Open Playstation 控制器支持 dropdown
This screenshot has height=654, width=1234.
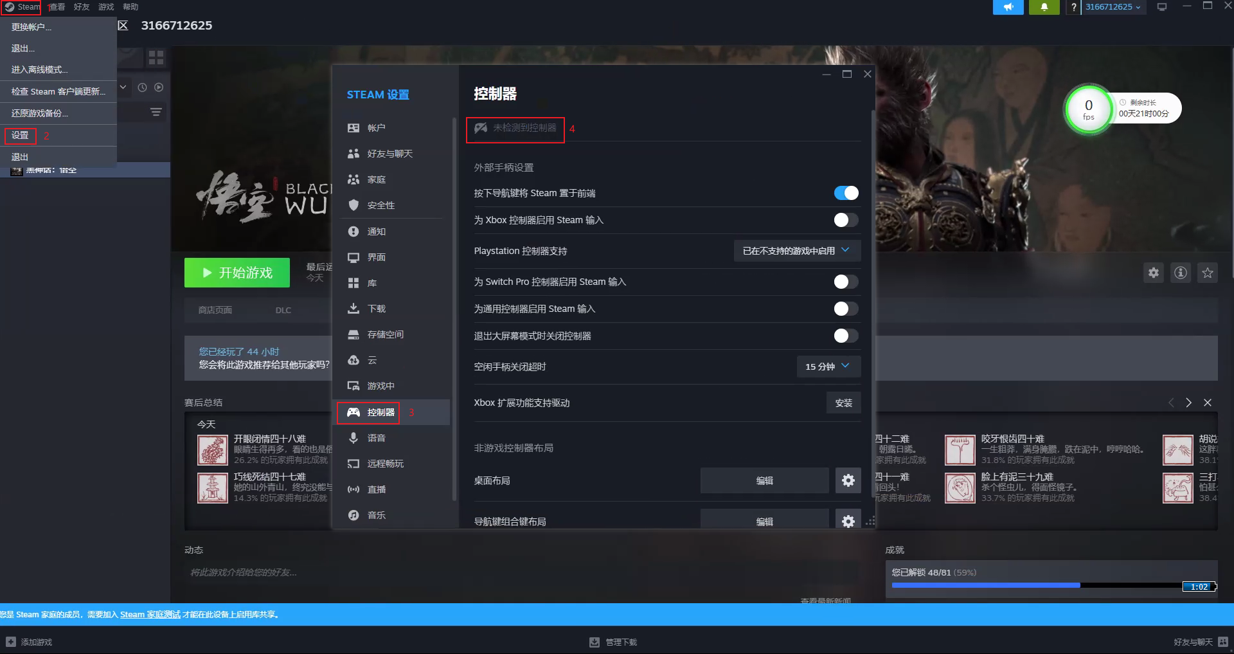(797, 251)
